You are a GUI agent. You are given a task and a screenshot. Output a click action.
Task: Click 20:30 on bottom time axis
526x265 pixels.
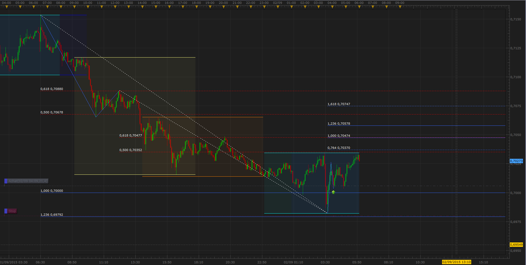[x=230, y=262]
